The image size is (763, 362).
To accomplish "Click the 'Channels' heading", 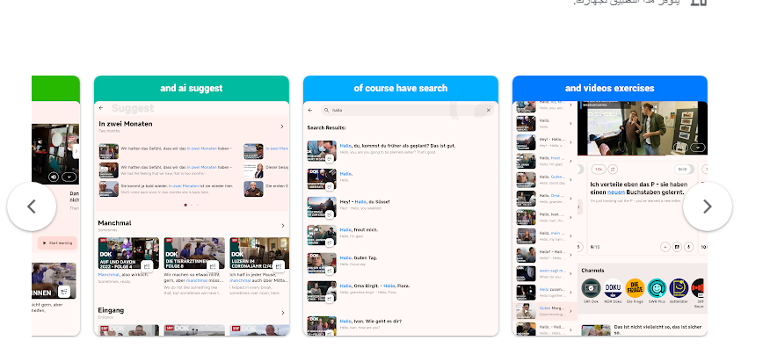I will coord(592,271).
